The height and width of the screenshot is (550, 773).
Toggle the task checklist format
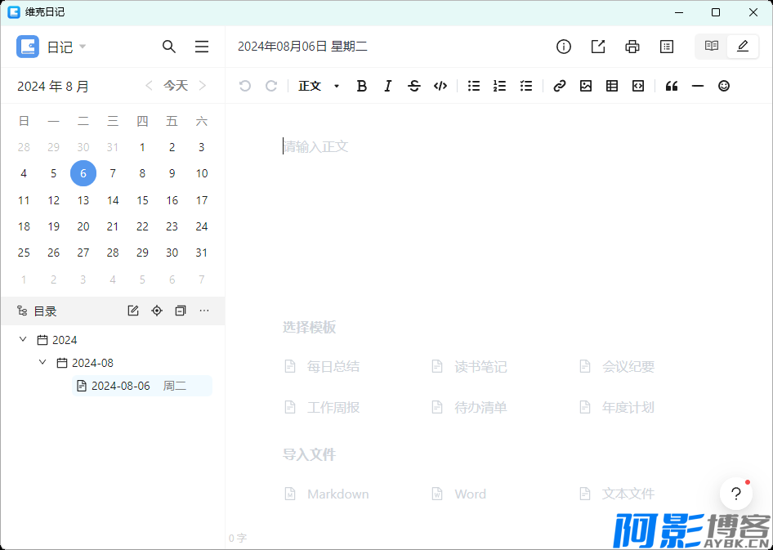point(526,86)
